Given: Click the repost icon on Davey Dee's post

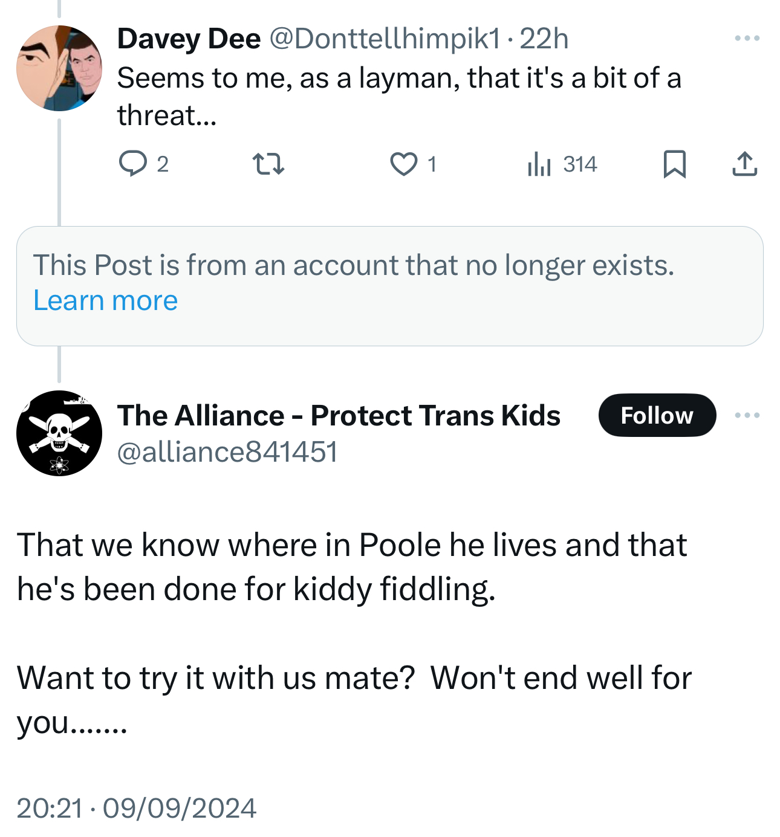Looking at the screenshot, I should pyautogui.click(x=268, y=164).
